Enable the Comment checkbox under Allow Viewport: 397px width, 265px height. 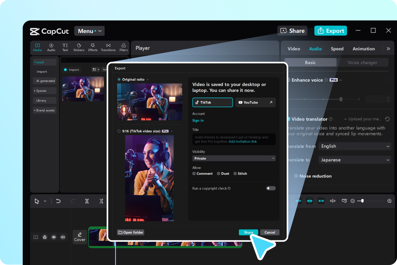[x=194, y=173]
